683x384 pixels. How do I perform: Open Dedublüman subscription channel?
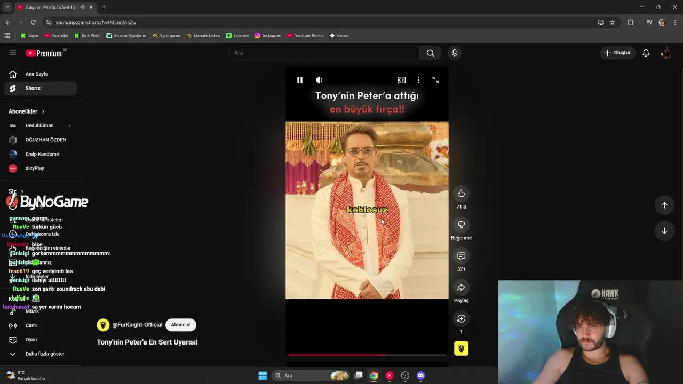(40, 126)
